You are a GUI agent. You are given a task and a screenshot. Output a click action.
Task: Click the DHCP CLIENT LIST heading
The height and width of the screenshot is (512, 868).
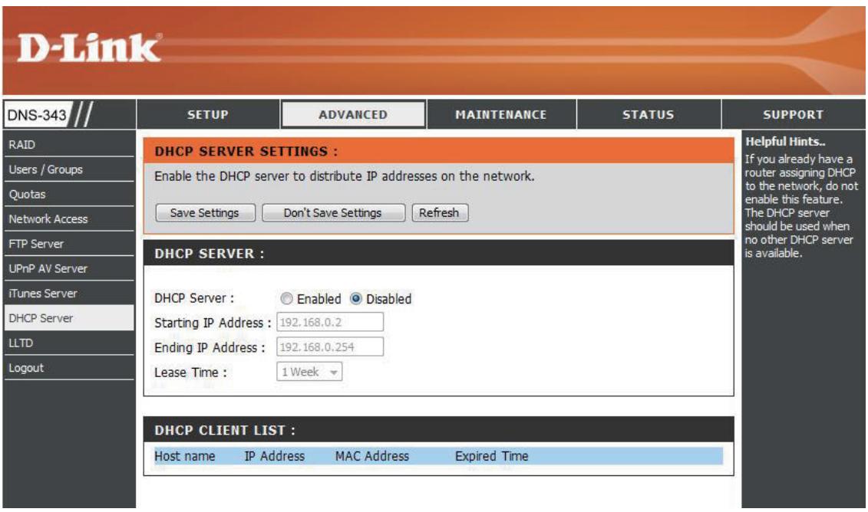(225, 431)
